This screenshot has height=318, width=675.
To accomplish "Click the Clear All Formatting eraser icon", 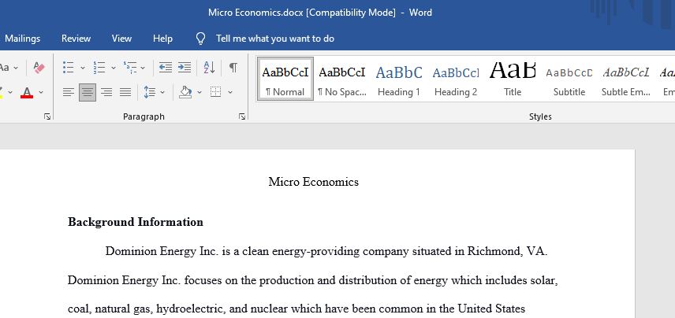I will pyautogui.click(x=39, y=68).
